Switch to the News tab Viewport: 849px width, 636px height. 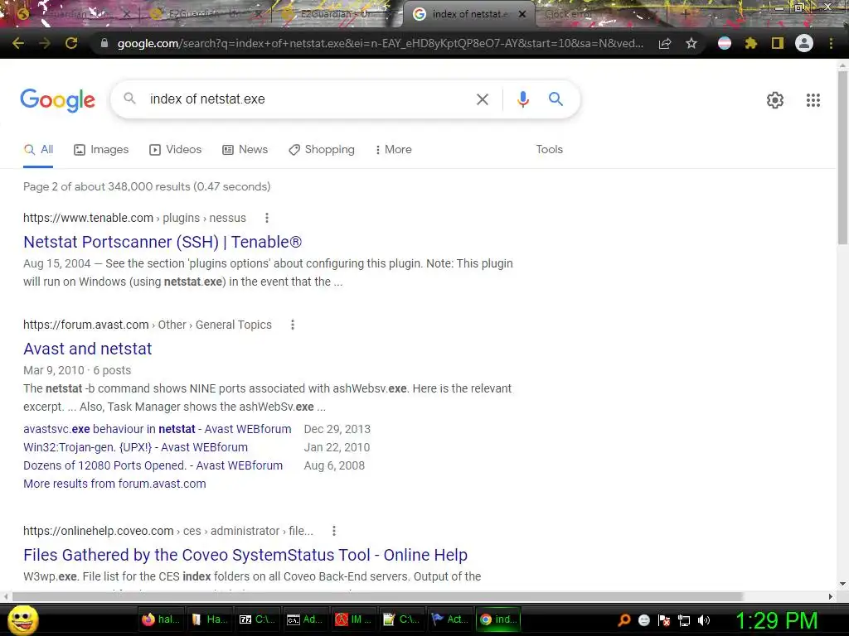[245, 150]
